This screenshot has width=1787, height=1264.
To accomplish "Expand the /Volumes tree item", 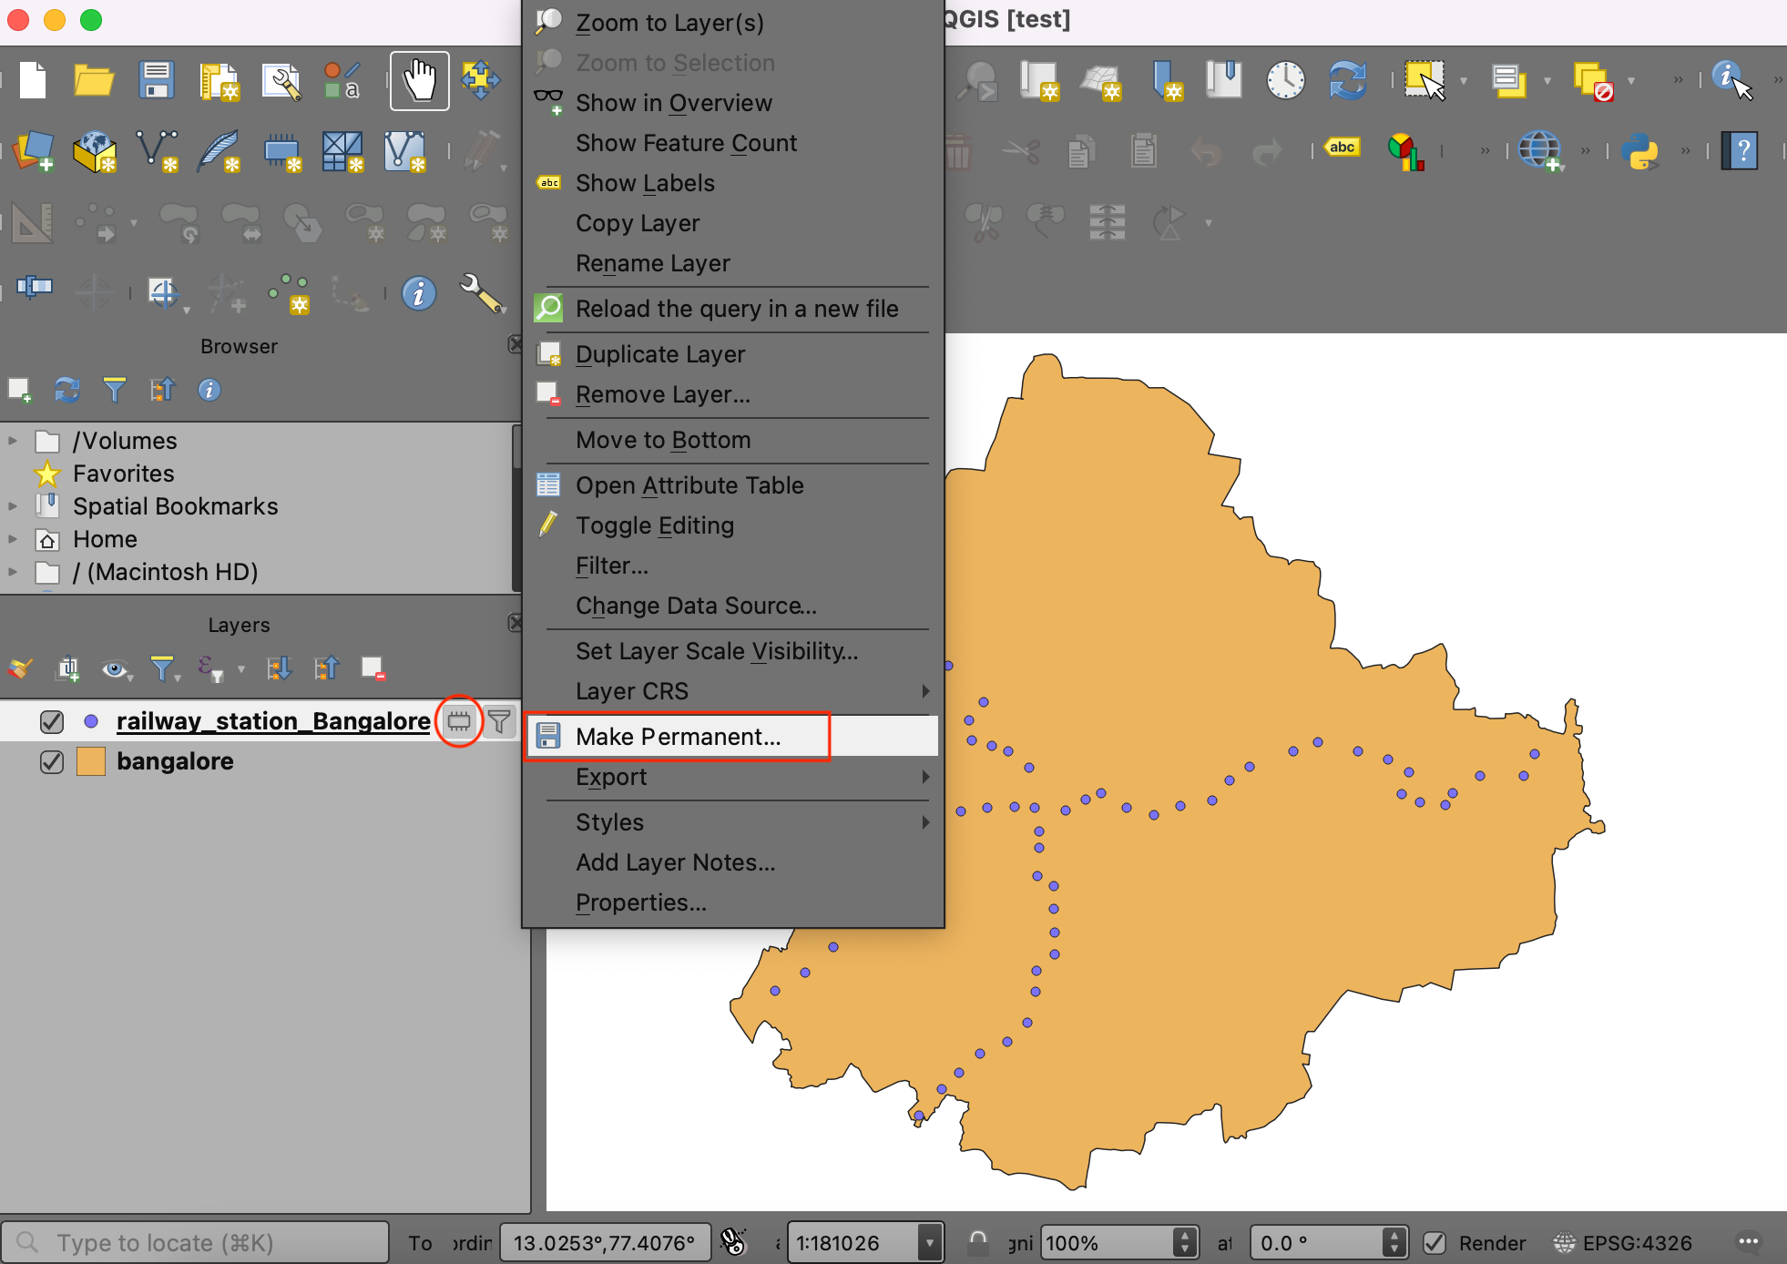I will coord(13,441).
